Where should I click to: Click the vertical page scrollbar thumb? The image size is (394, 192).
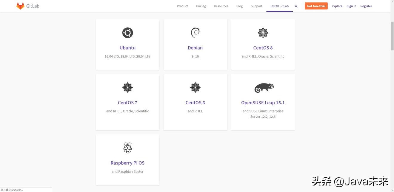(x=392, y=36)
